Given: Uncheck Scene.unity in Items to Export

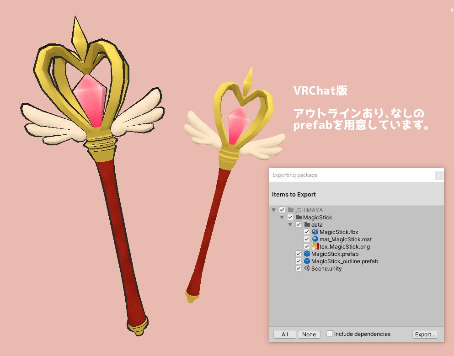Looking at the screenshot, I should click(x=299, y=268).
